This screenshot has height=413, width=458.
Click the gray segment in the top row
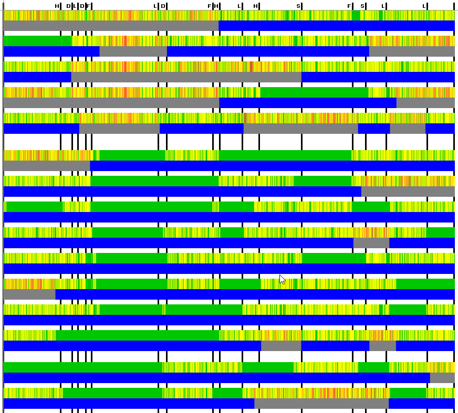[111, 26]
